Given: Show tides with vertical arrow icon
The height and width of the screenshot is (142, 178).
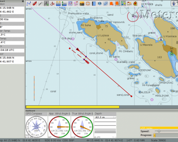Looking at the screenshot, I should tap(64, 4).
